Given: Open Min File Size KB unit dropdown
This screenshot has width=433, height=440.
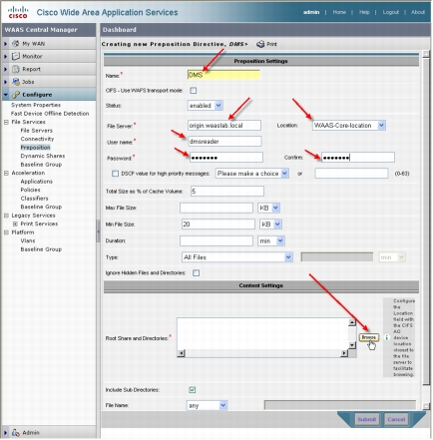Looking at the screenshot, I should click(270, 224).
